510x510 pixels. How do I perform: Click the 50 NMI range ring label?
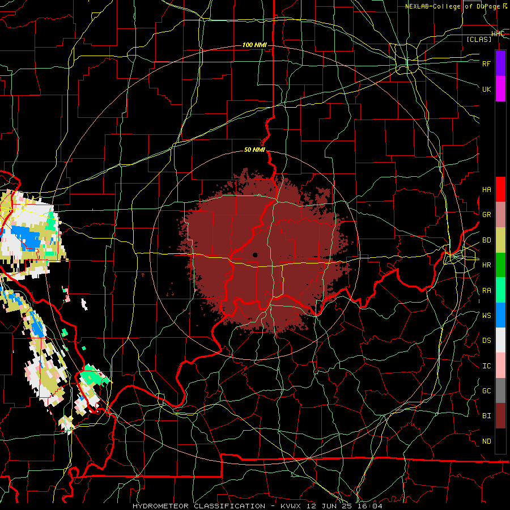254,150
